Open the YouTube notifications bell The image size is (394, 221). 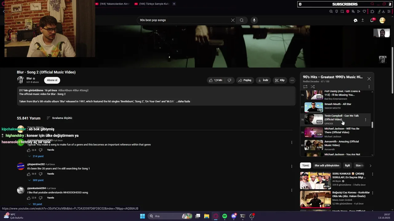click(372, 20)
